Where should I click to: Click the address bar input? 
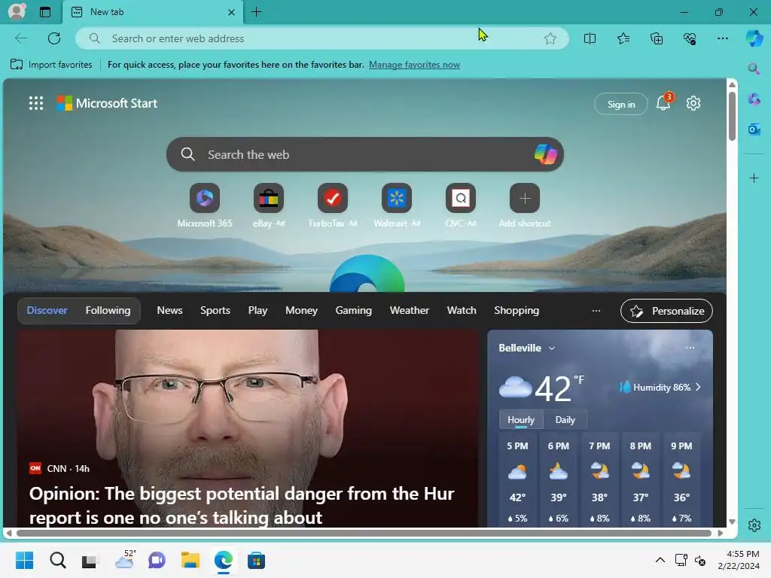click(322, 38)
